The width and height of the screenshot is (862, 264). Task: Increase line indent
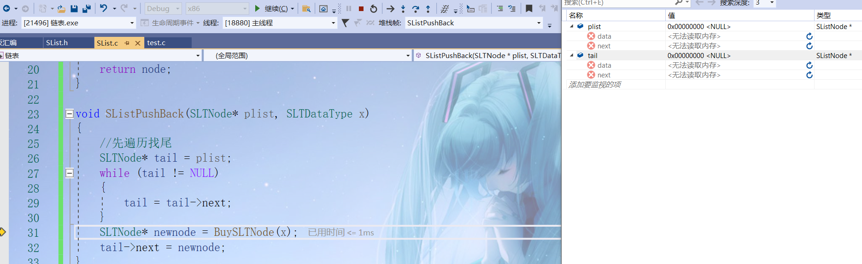point(512,8)
